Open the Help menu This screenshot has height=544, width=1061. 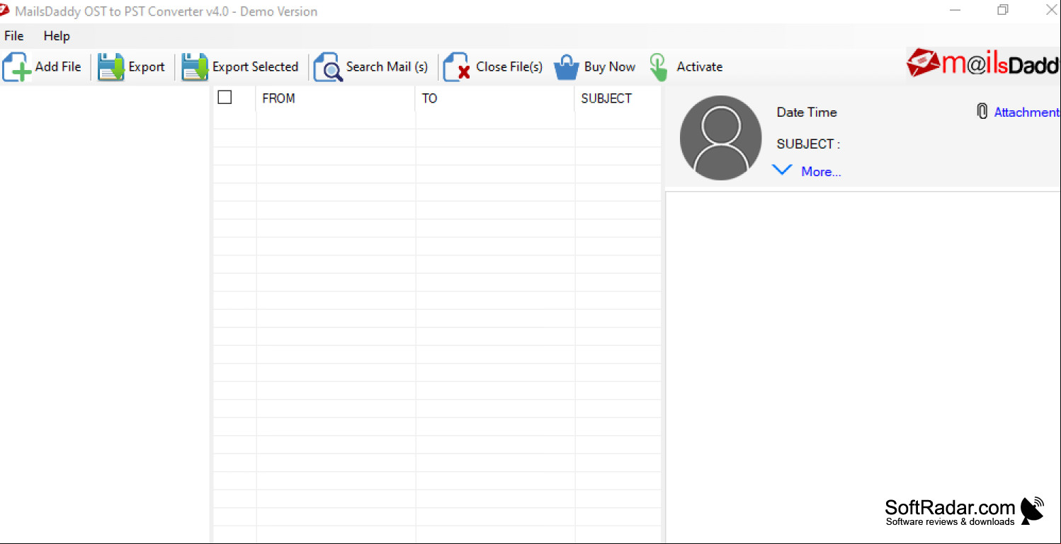(x=57, y=36)
